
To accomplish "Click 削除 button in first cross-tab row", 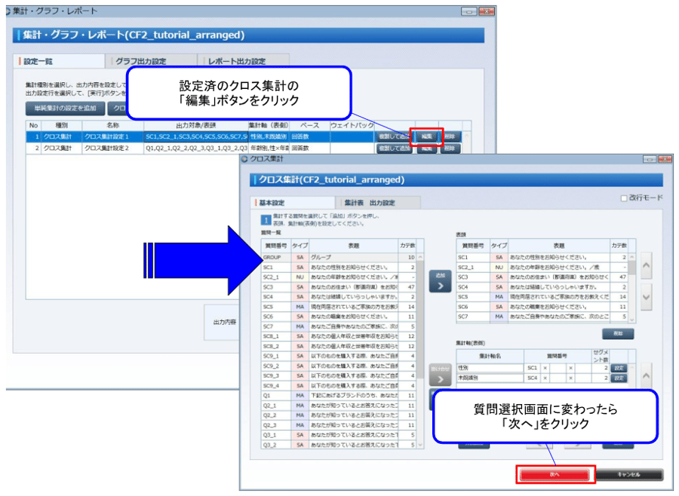I will [450, 136].
